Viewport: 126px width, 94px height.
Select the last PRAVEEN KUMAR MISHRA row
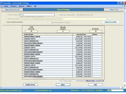pyautogui.click(x=62, y=76)
